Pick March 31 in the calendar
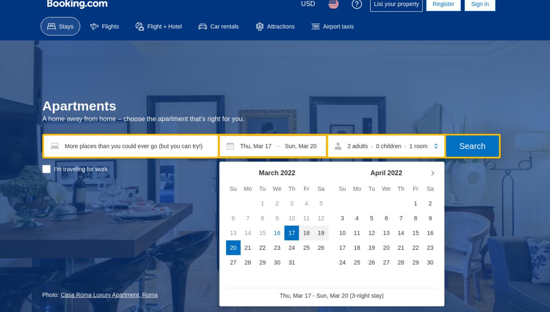The height and width of the screenshot is (312, 550). (x=292, y=262)
